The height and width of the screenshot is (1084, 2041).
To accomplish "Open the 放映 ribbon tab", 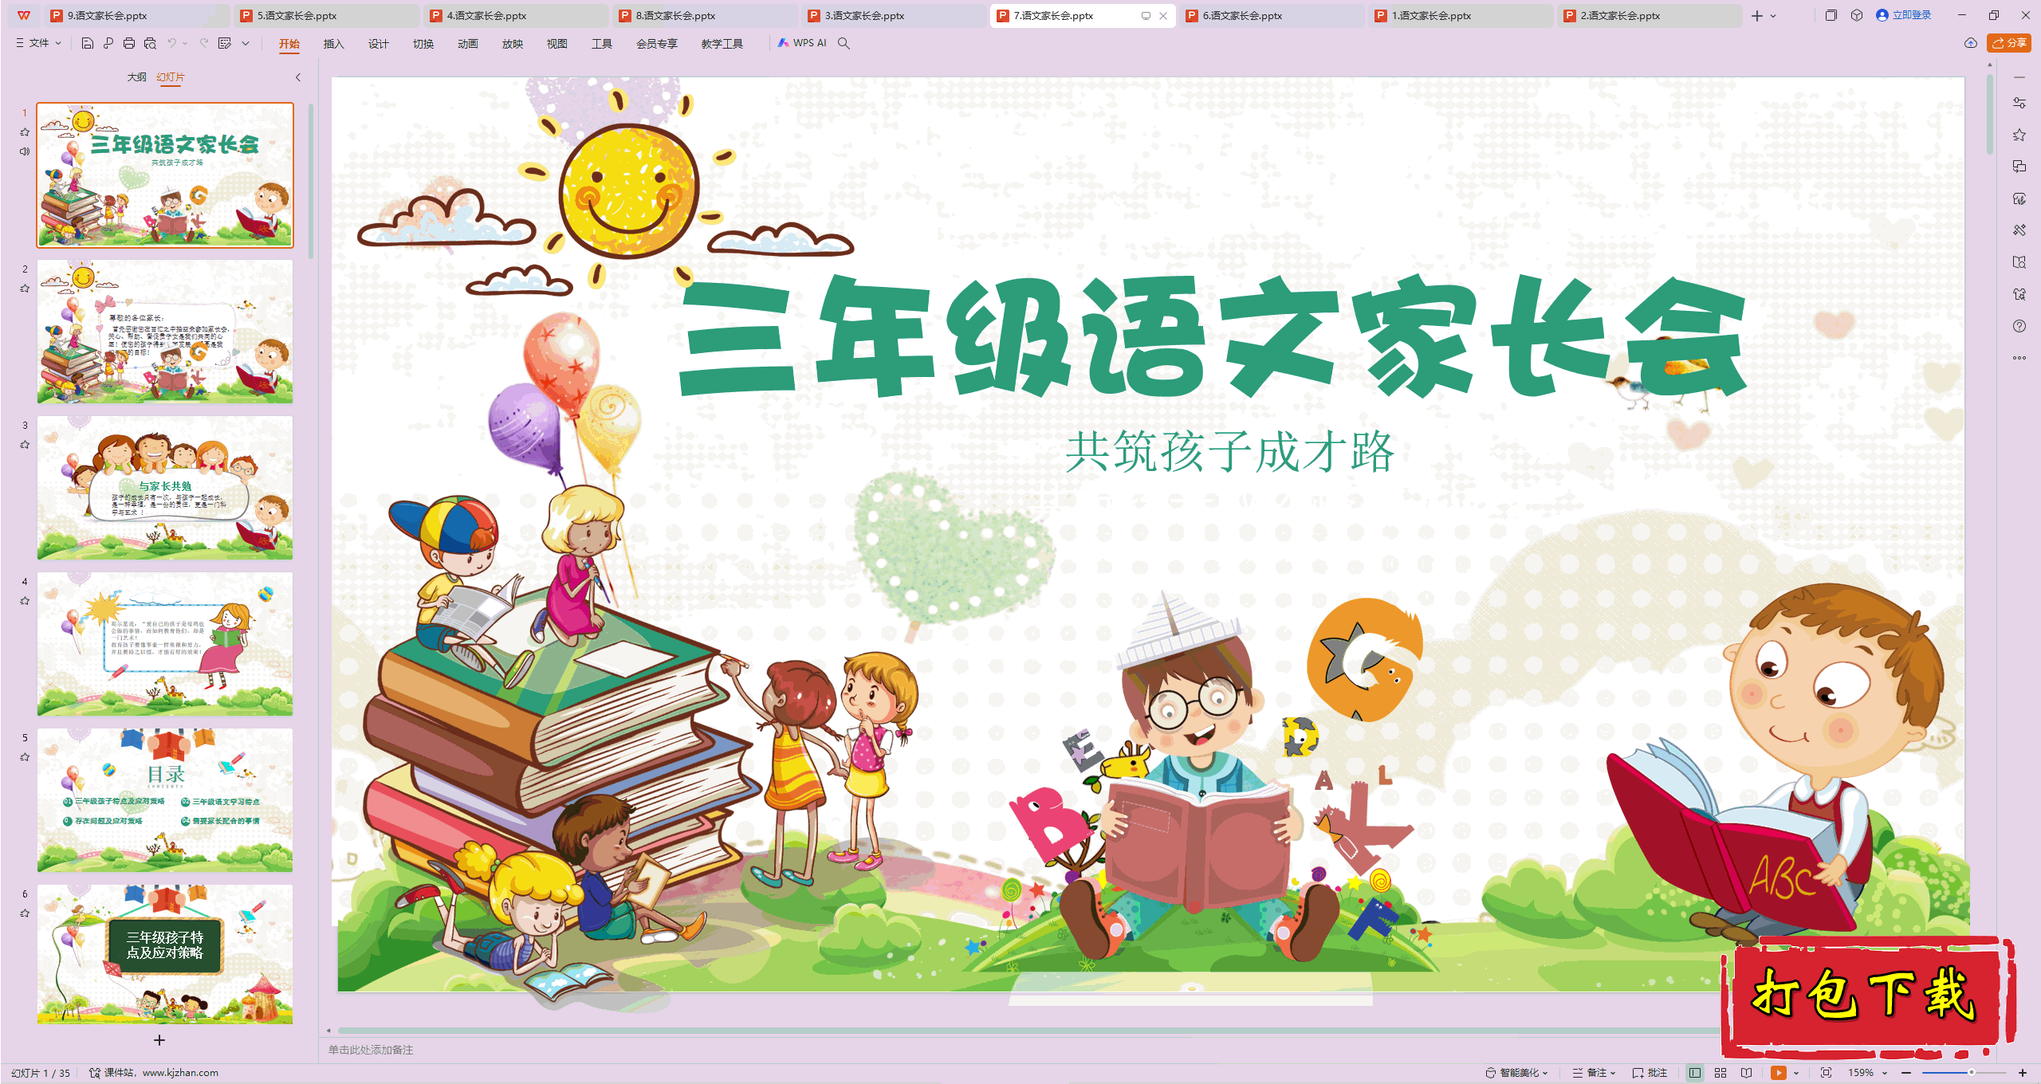I will coord(512,44).
